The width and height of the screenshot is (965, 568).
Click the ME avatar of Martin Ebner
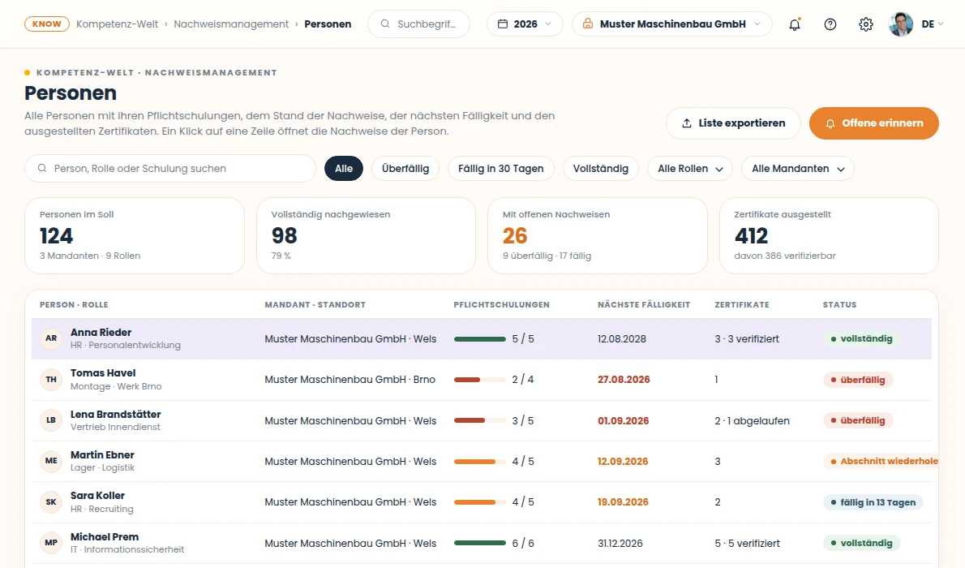click(x=51, y=461)
